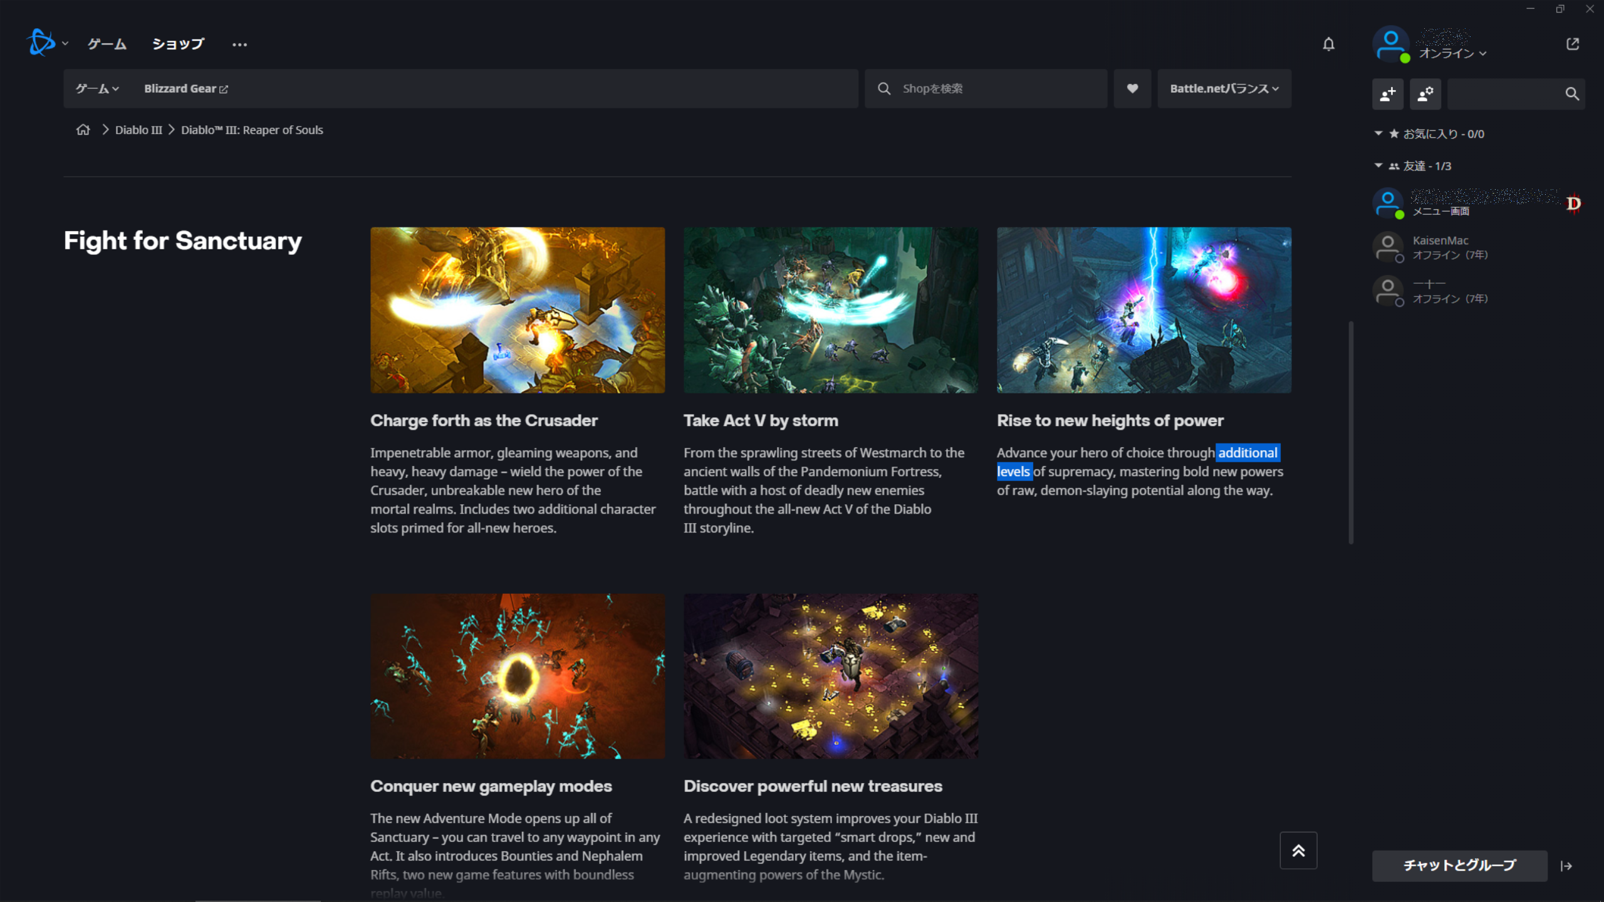The height and width of the screenshot is (902, 1604).
Task: Click KaisenMac's avatar icon
Action: (x=1388, y=247)
